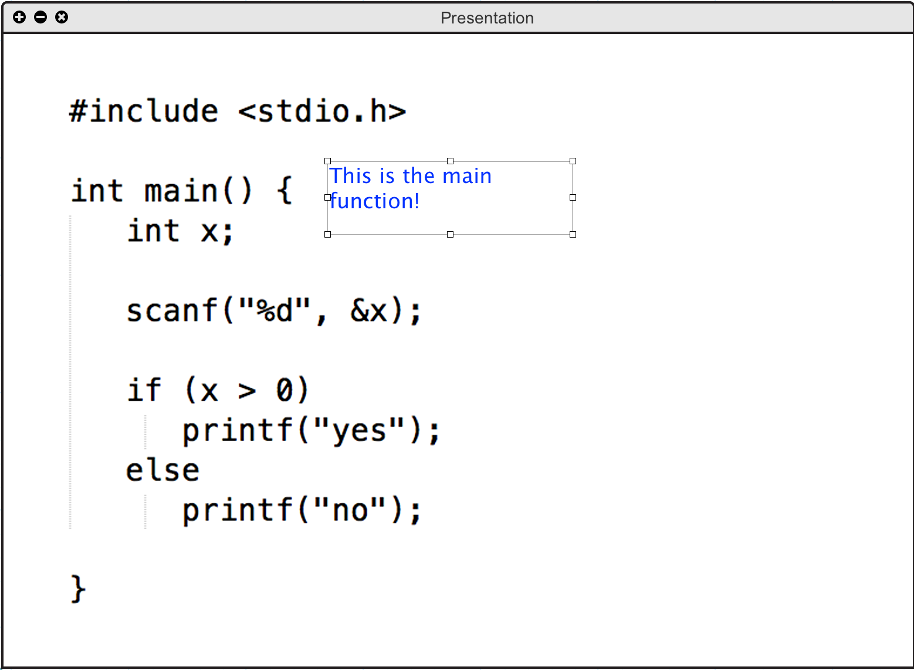Click the bottom-right resize handle of the text box
Image resolution: width=914 pixels, height=670 pixels.
[x=573, y=235]
